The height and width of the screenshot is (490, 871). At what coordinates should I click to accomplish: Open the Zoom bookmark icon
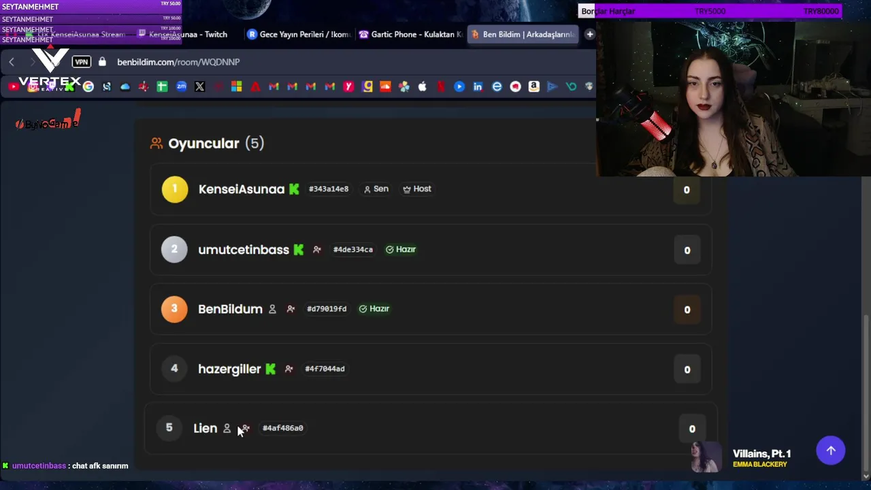[x=181, y=86]
